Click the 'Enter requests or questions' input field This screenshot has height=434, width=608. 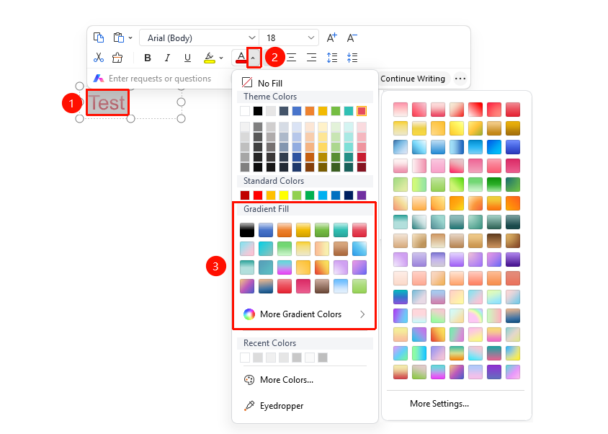(x=160, y=79)
